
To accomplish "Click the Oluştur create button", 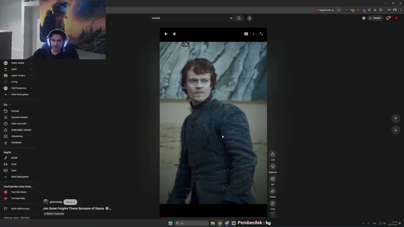I will 375,18.
